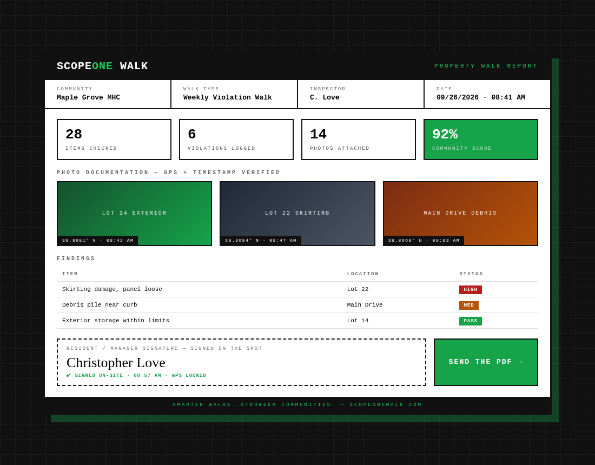Screen dimensions: 595x465
Task: Click inspector name C. Love
Action: [x=325, y=97]
